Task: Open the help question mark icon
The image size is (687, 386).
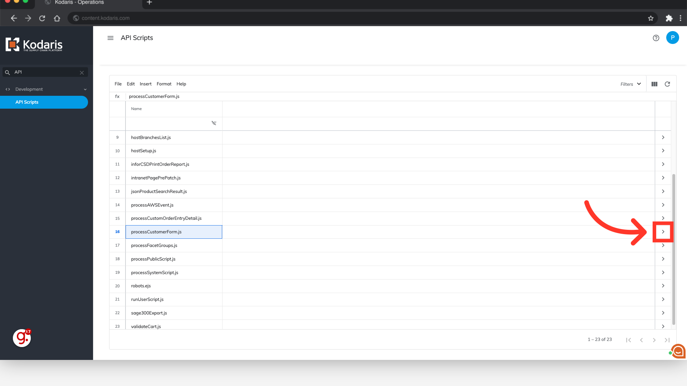Action: coord(656,38)
